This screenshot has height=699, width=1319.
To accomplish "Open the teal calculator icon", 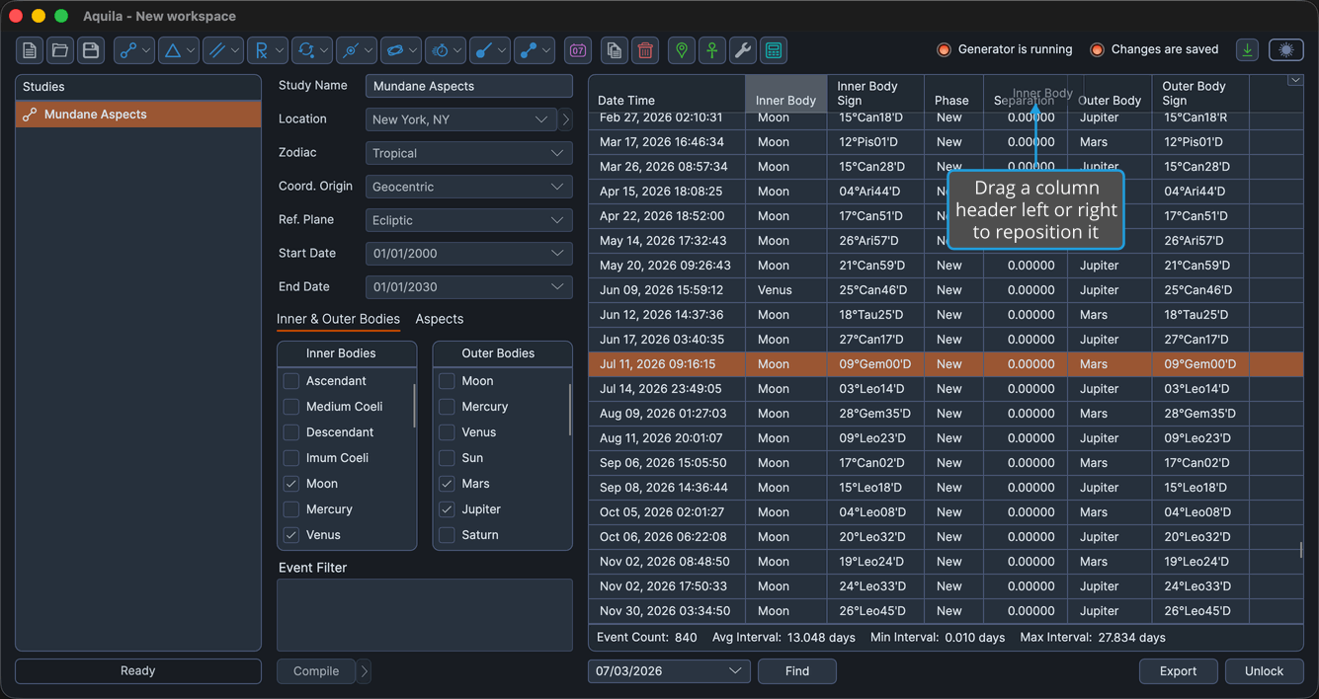I will 774,50.
